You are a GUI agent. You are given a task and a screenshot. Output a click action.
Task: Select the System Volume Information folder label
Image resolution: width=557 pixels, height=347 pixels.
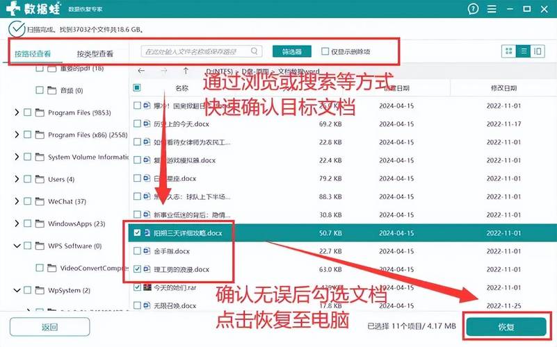tap(88, 157)
